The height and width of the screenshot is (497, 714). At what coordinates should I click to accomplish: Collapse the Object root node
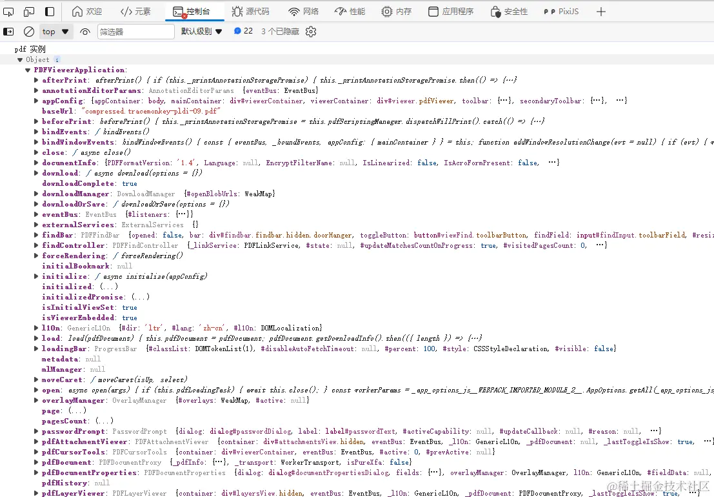click(x=19, y=59)
